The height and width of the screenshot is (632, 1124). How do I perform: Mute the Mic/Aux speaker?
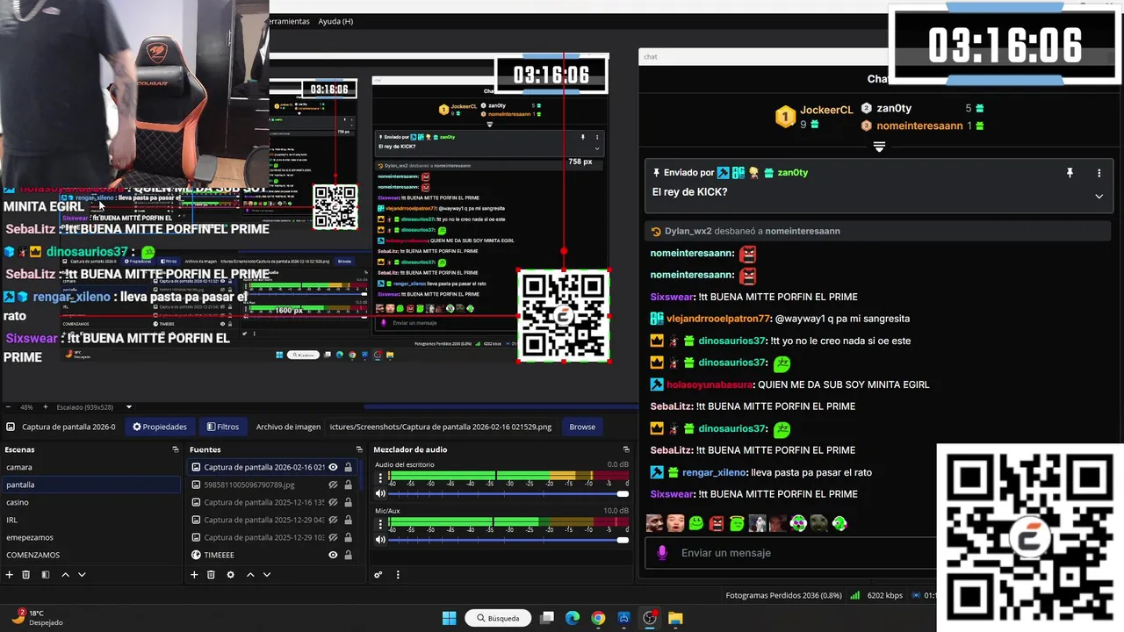click(x=380, y=540)
